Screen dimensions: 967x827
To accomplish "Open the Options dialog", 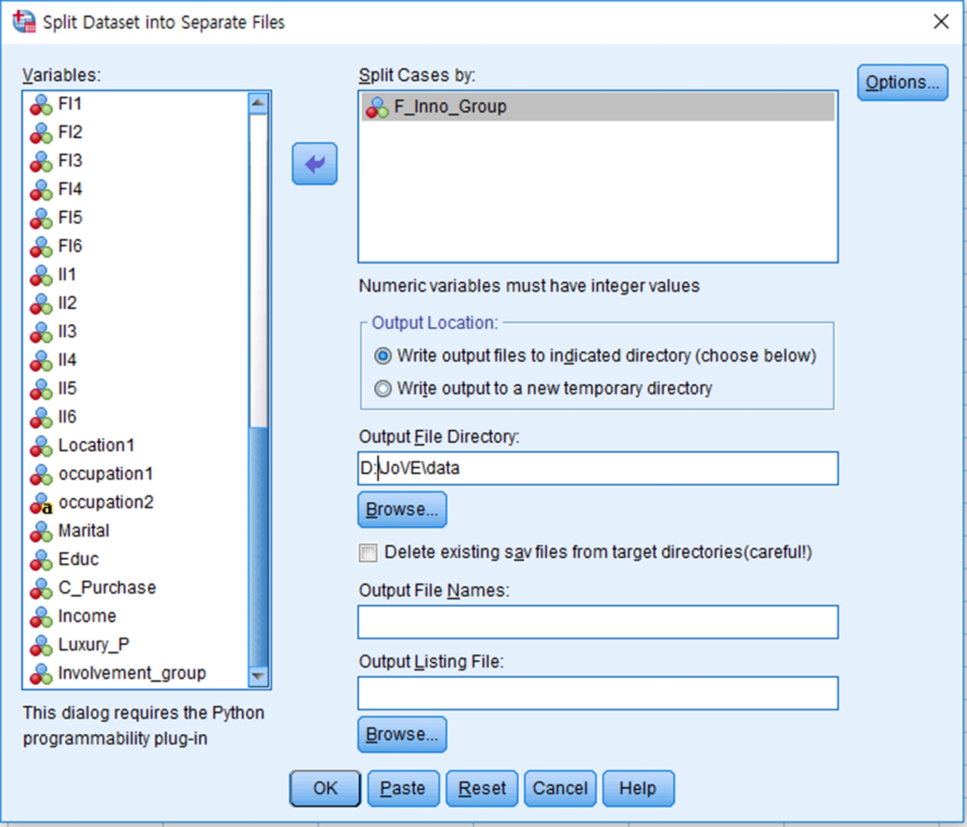I will (x=902, y=83).
